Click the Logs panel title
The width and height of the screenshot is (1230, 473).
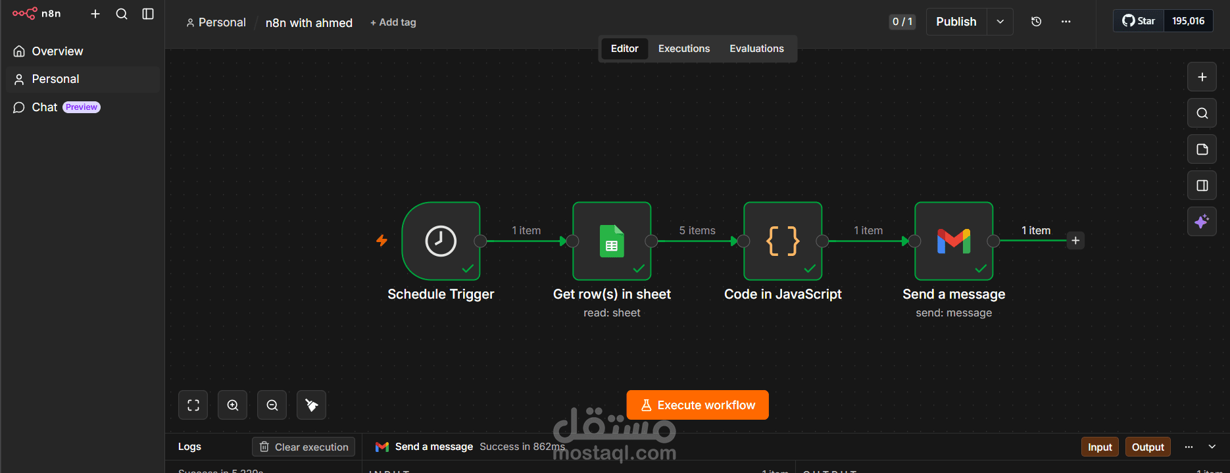point(189,447)
